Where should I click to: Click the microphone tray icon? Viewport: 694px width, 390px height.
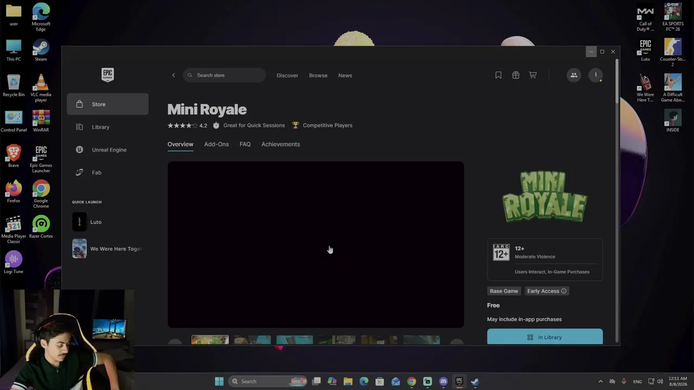(624, 381)
